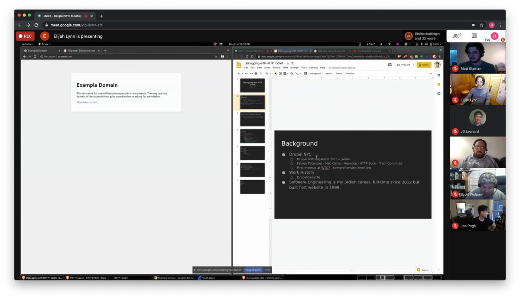
Task: Click Stop sharing button
Action: (x=253, y=270)
